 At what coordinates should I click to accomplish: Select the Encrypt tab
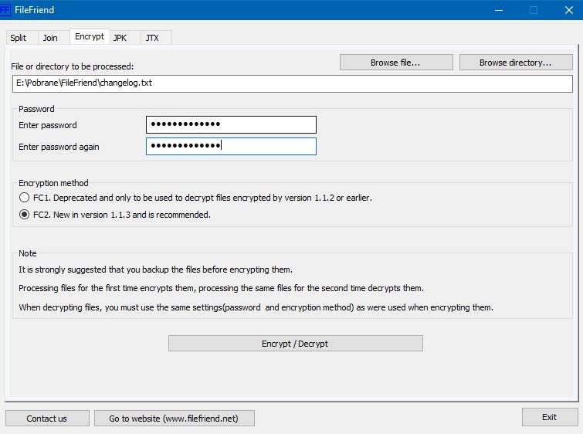pyautogui.click(x=90, y=36)
